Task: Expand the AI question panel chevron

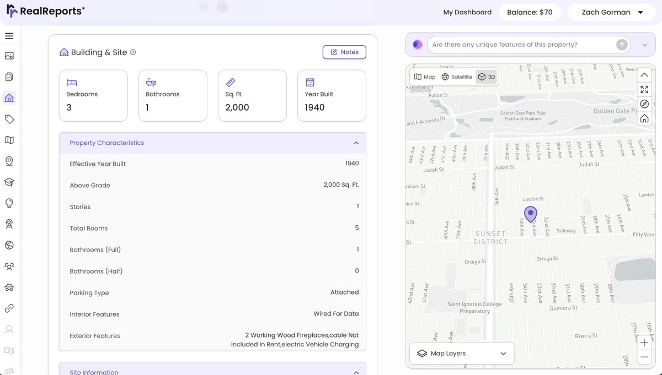Action: (645, 45)
